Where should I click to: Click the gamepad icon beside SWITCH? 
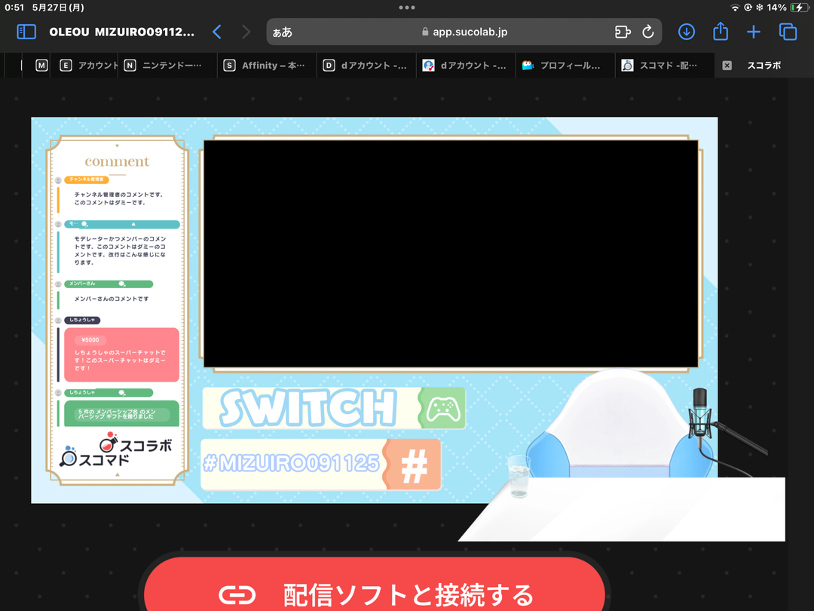tap(443, 408)
